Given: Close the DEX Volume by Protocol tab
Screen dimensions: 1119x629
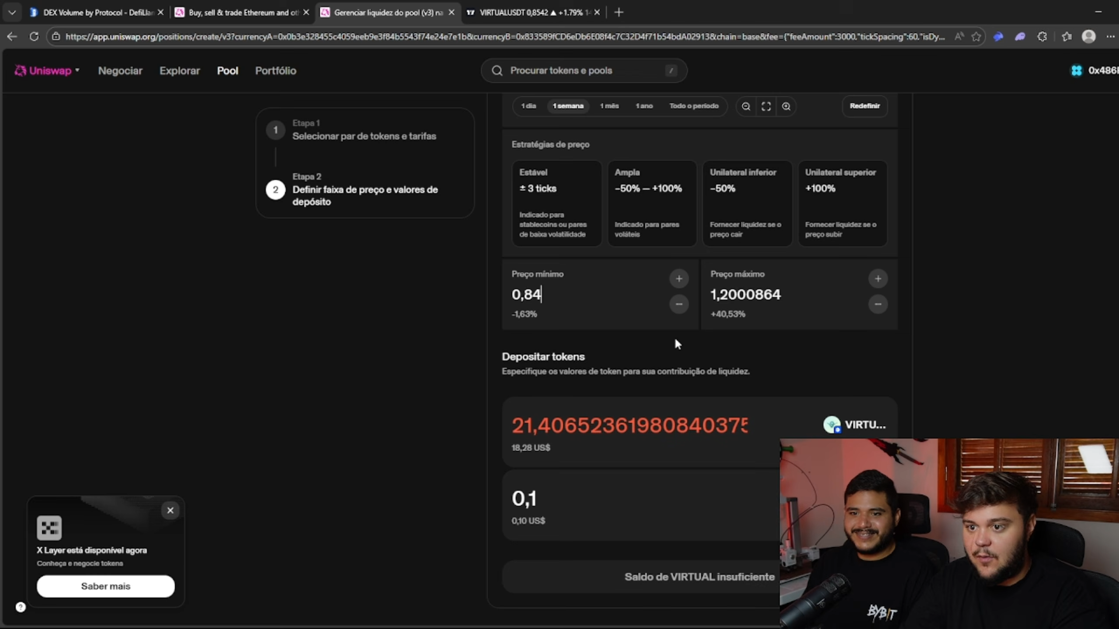Looking at the screenshot, I should (160, 12).
